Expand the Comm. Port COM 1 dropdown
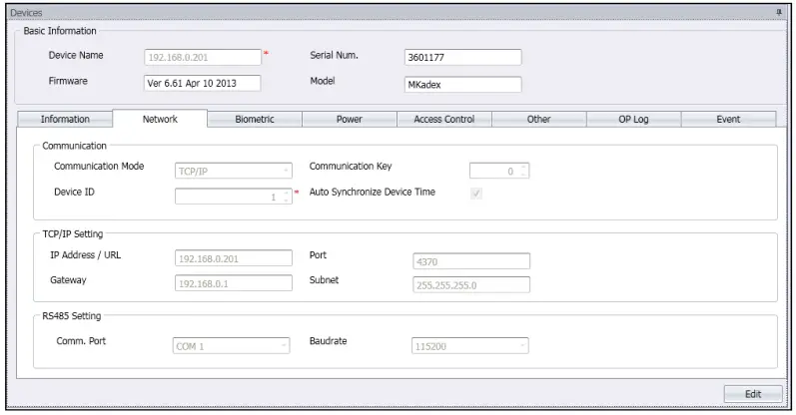 click(232, 346)
